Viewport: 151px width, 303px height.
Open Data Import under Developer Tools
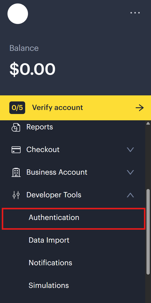tap(49, 240)
